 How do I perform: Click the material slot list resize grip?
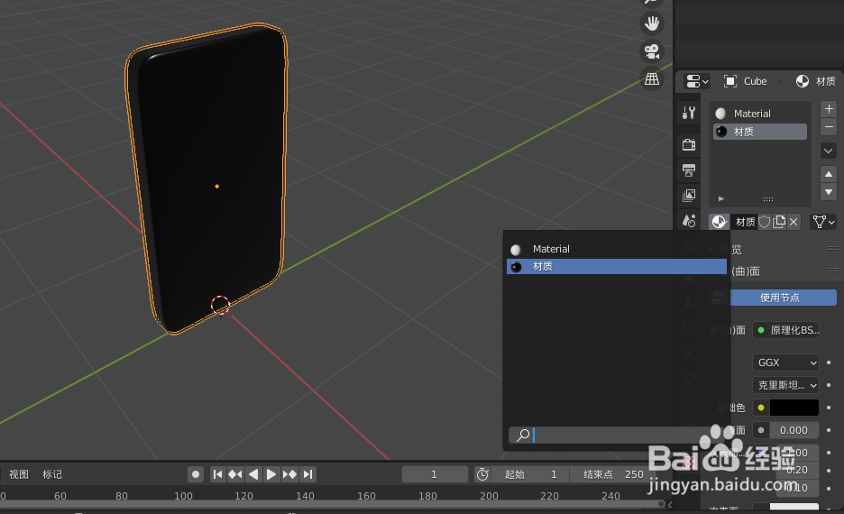(768, 199)
